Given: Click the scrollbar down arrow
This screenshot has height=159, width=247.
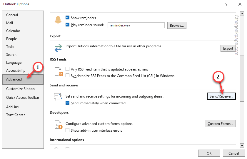Looking at the screenshot, I should tap(242, 145).
